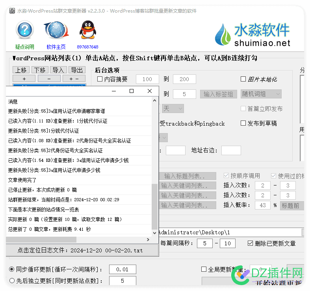Click the 每篇间隔秒 minimum field 5
This screenshot has width=310, height=291.
205,243
